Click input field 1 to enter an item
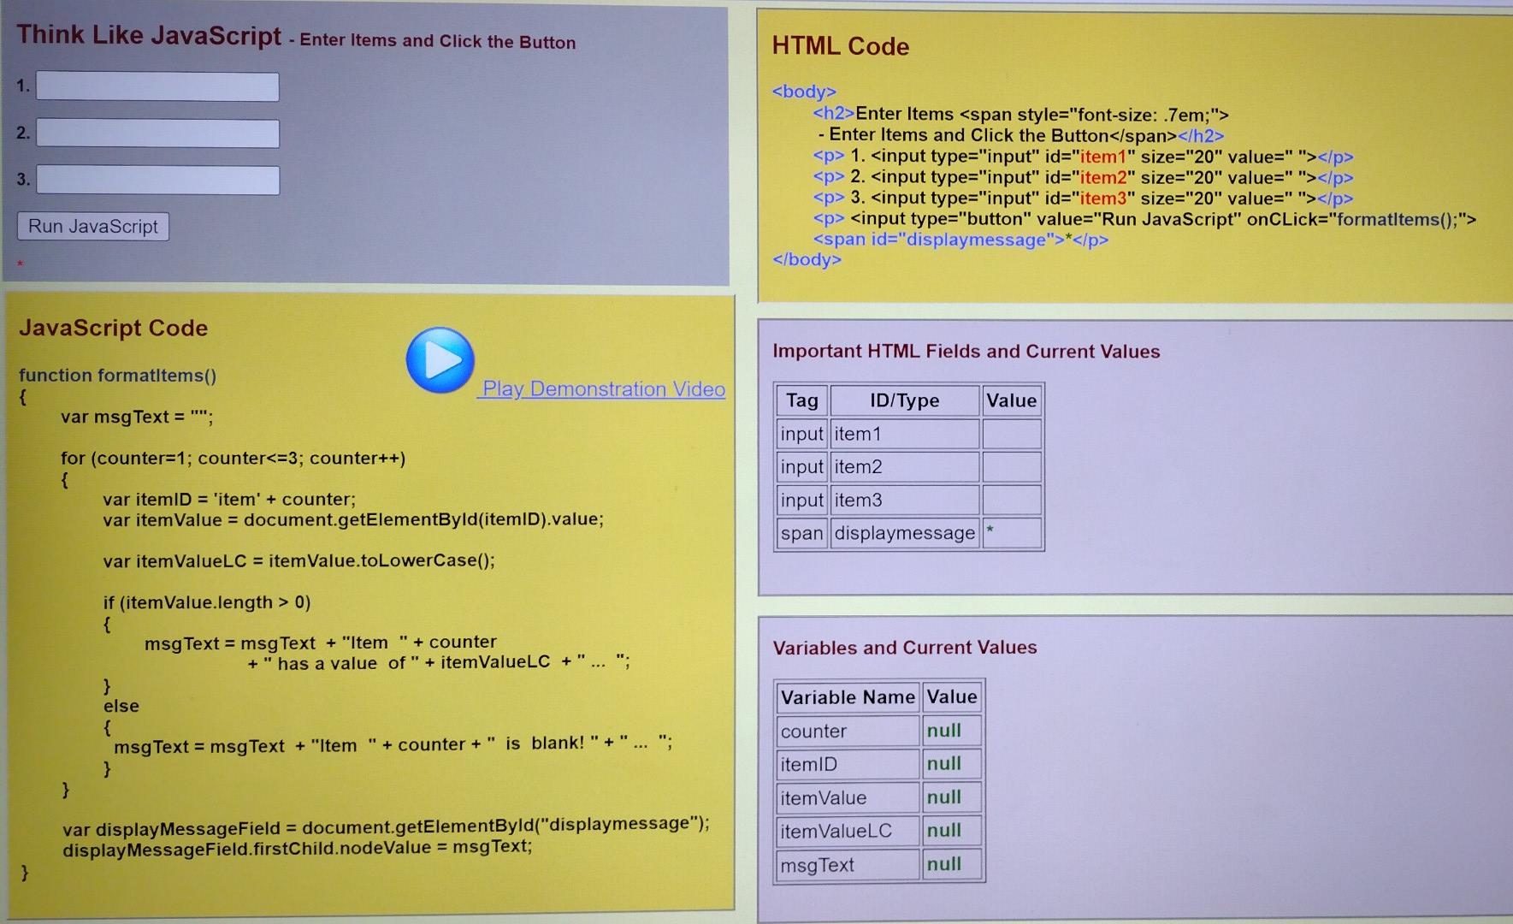Image resolution: width=1513 pixels, height=924 pixels. tap(157, 86)
